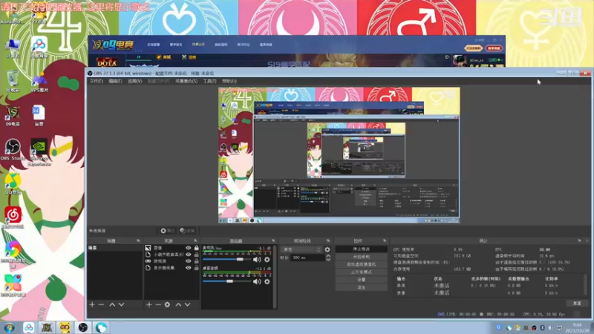Mute the 麦克风/Aux speaker icon

tap(257, 259)
